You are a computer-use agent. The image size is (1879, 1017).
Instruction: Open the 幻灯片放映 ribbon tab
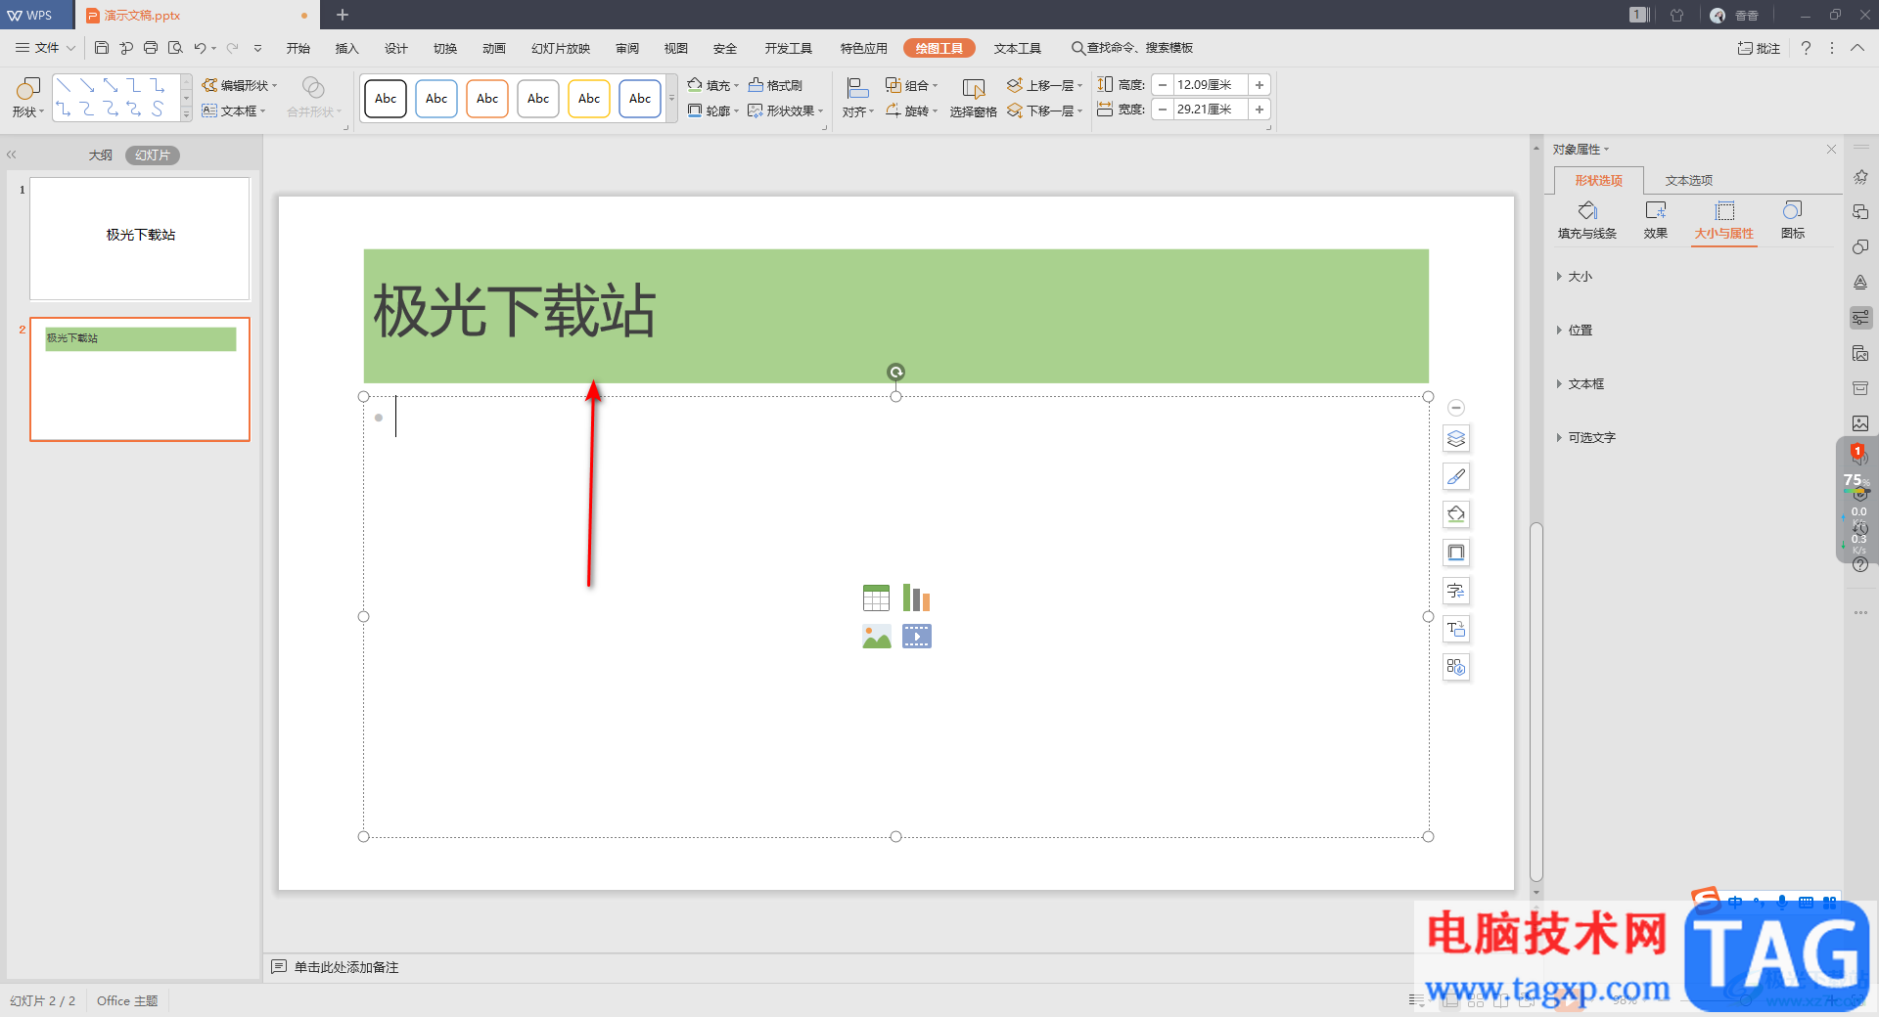click(561, 48)
